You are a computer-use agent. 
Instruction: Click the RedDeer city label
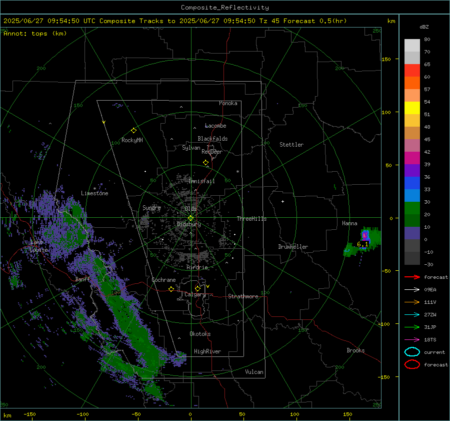point(212,152)
